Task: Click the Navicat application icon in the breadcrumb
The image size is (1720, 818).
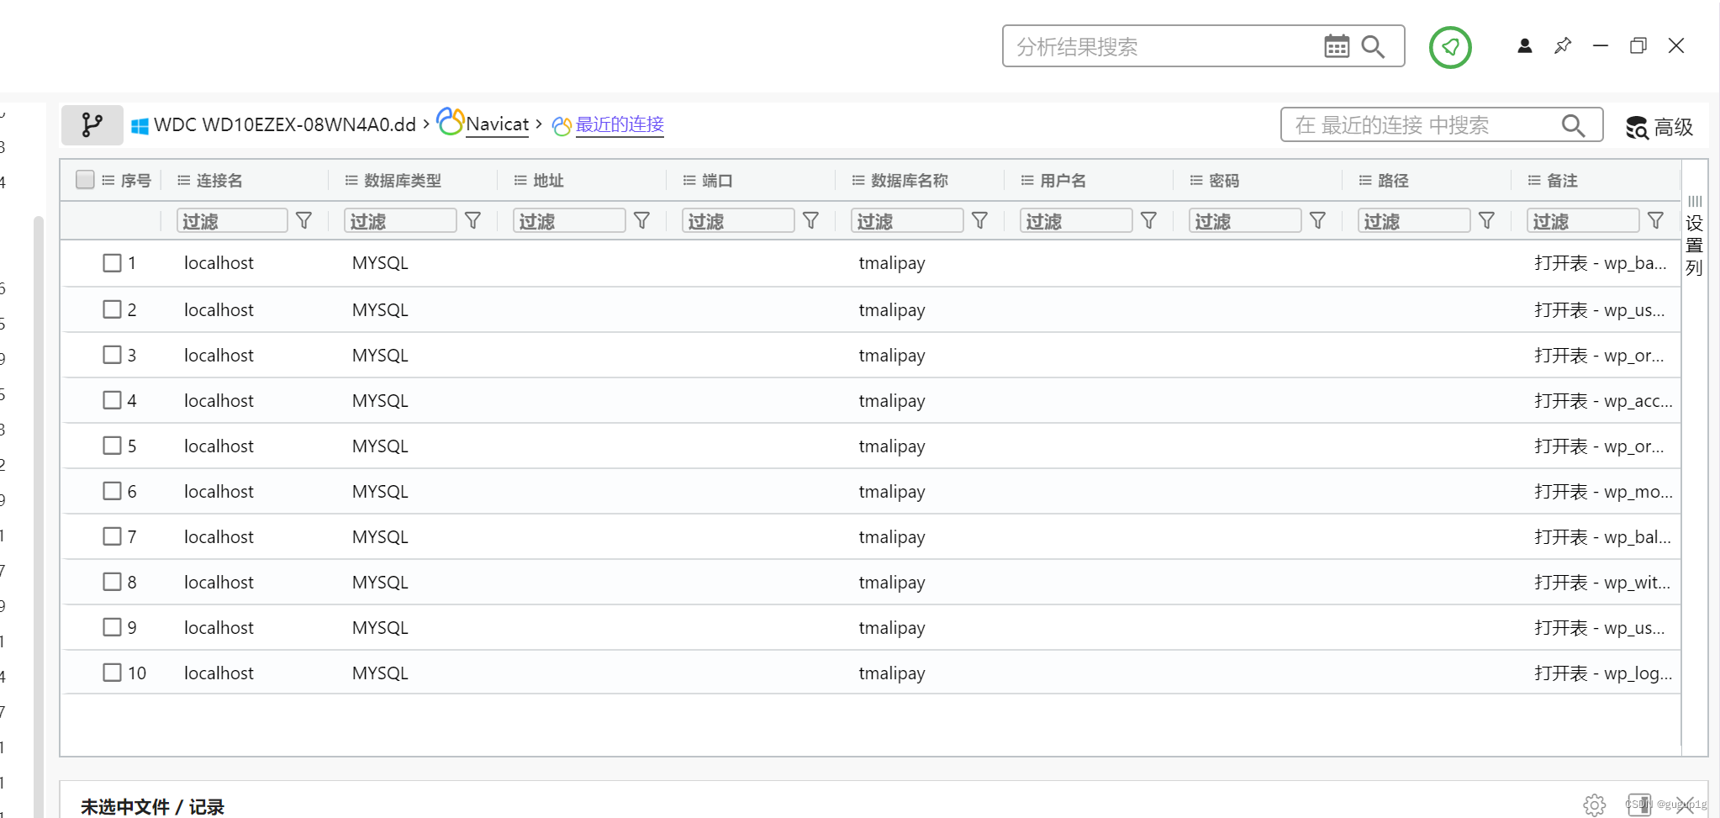Action: pos(450,122)
